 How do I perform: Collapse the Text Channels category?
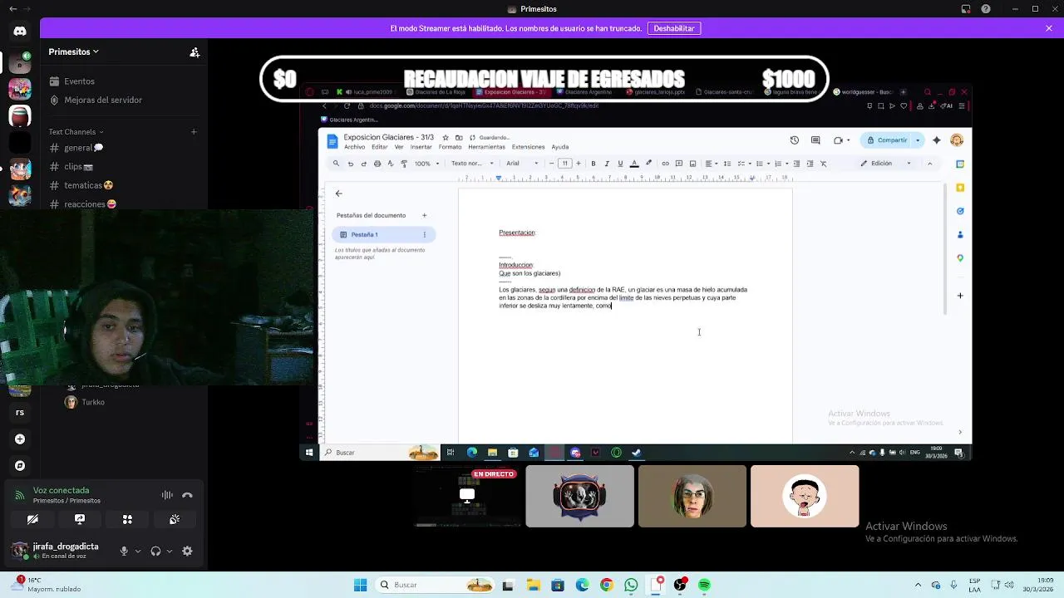76,131
